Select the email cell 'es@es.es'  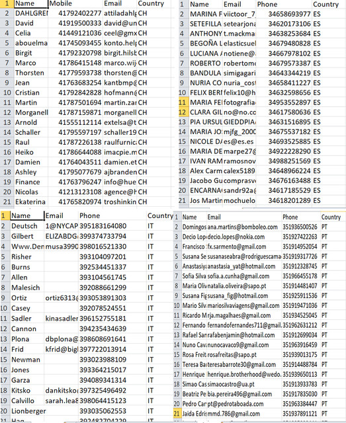click(x=239, y=141)
